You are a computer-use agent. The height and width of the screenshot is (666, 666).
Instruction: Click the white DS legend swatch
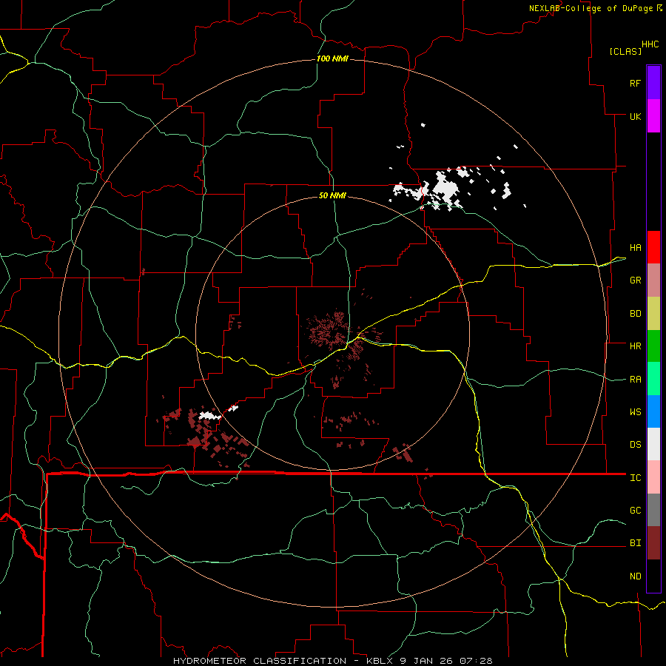[653, 444]
